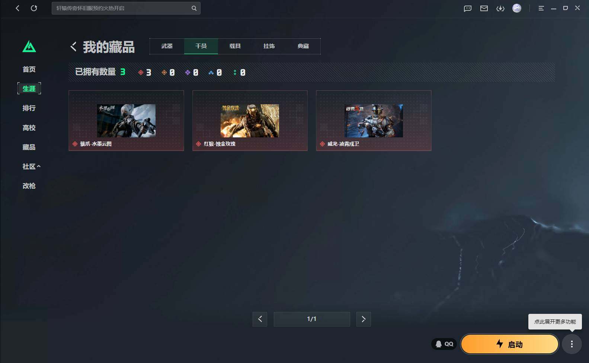This screenshot has width=589, height=363.
Task: Close the launcher window
Action: (x=577, y=8)
